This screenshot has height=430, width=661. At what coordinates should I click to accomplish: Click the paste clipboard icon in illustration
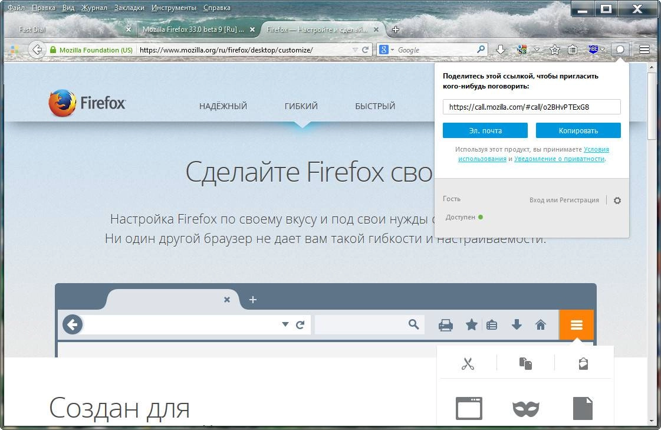(583, 363)
